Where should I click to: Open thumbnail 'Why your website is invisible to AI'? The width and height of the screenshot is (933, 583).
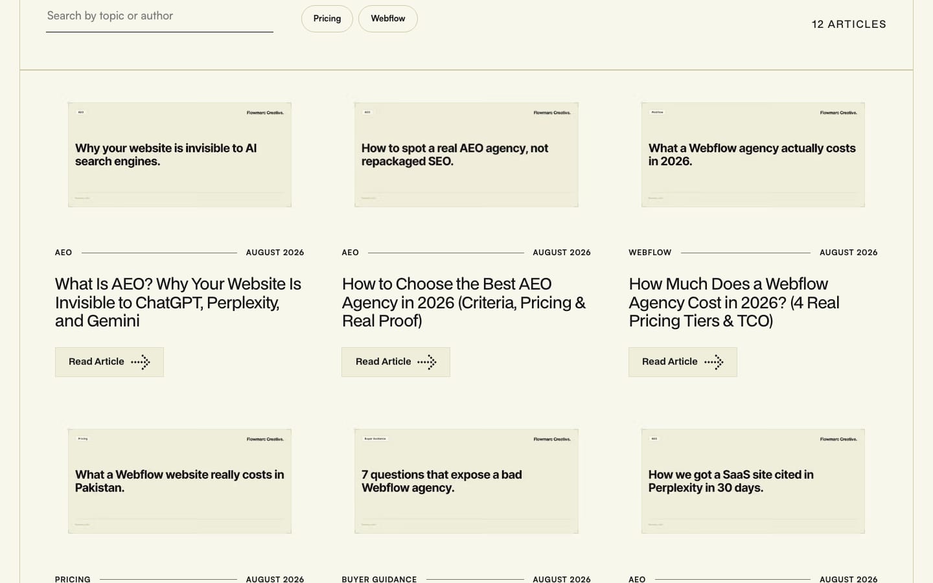[179, 155]
